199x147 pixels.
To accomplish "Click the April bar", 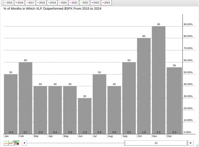I will click(55, 110).
